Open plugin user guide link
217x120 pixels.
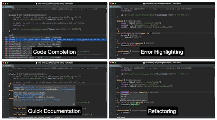click(x=27, y=97)
